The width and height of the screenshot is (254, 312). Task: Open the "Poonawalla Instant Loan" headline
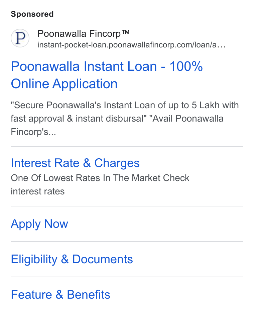[107, 66]
